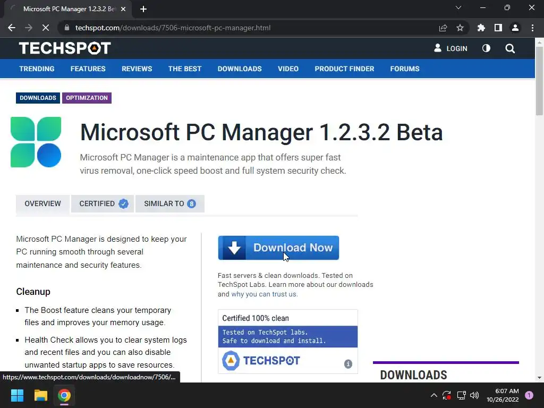Open the TRENDING menu item

pyautogui.click(x=37, y=69)
